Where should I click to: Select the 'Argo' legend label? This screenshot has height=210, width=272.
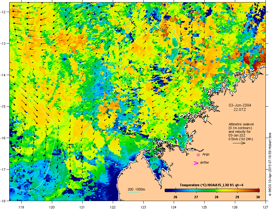(x=206, y=154)
